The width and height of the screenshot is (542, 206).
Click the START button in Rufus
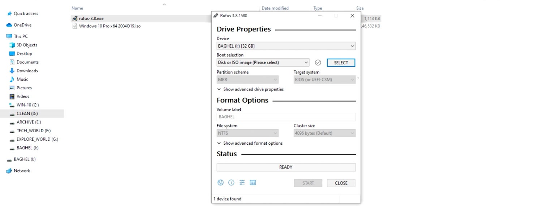(308, 183)
